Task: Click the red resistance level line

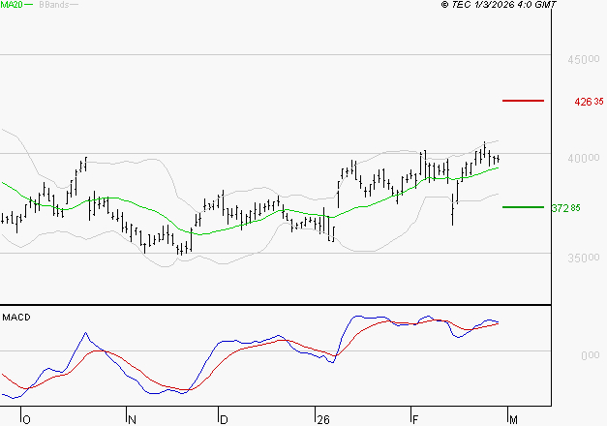Action: coord(523,101)
